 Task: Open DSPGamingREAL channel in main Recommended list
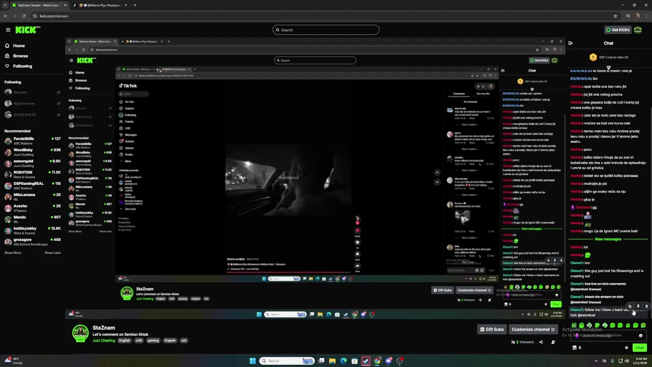pyautogui.click(x=32, y=186)
